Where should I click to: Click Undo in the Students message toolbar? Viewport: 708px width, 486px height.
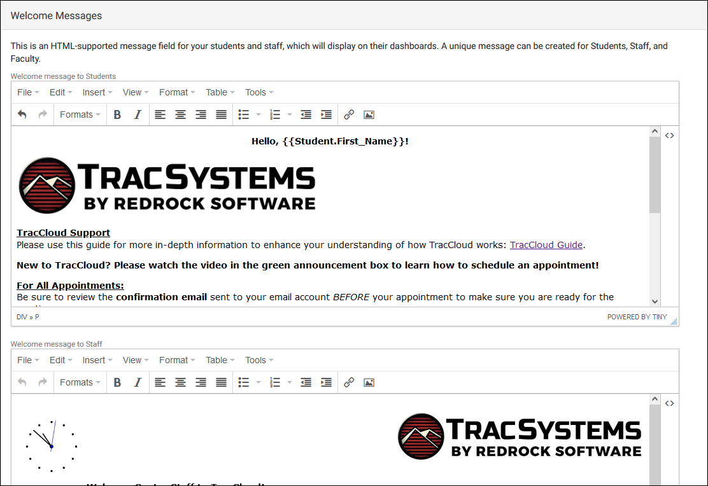pos(22,115)
